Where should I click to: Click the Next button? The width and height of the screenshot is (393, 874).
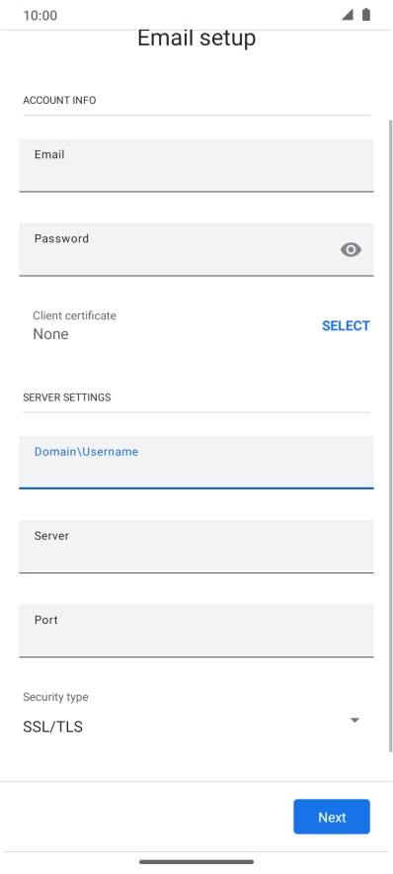click(332, 817)
